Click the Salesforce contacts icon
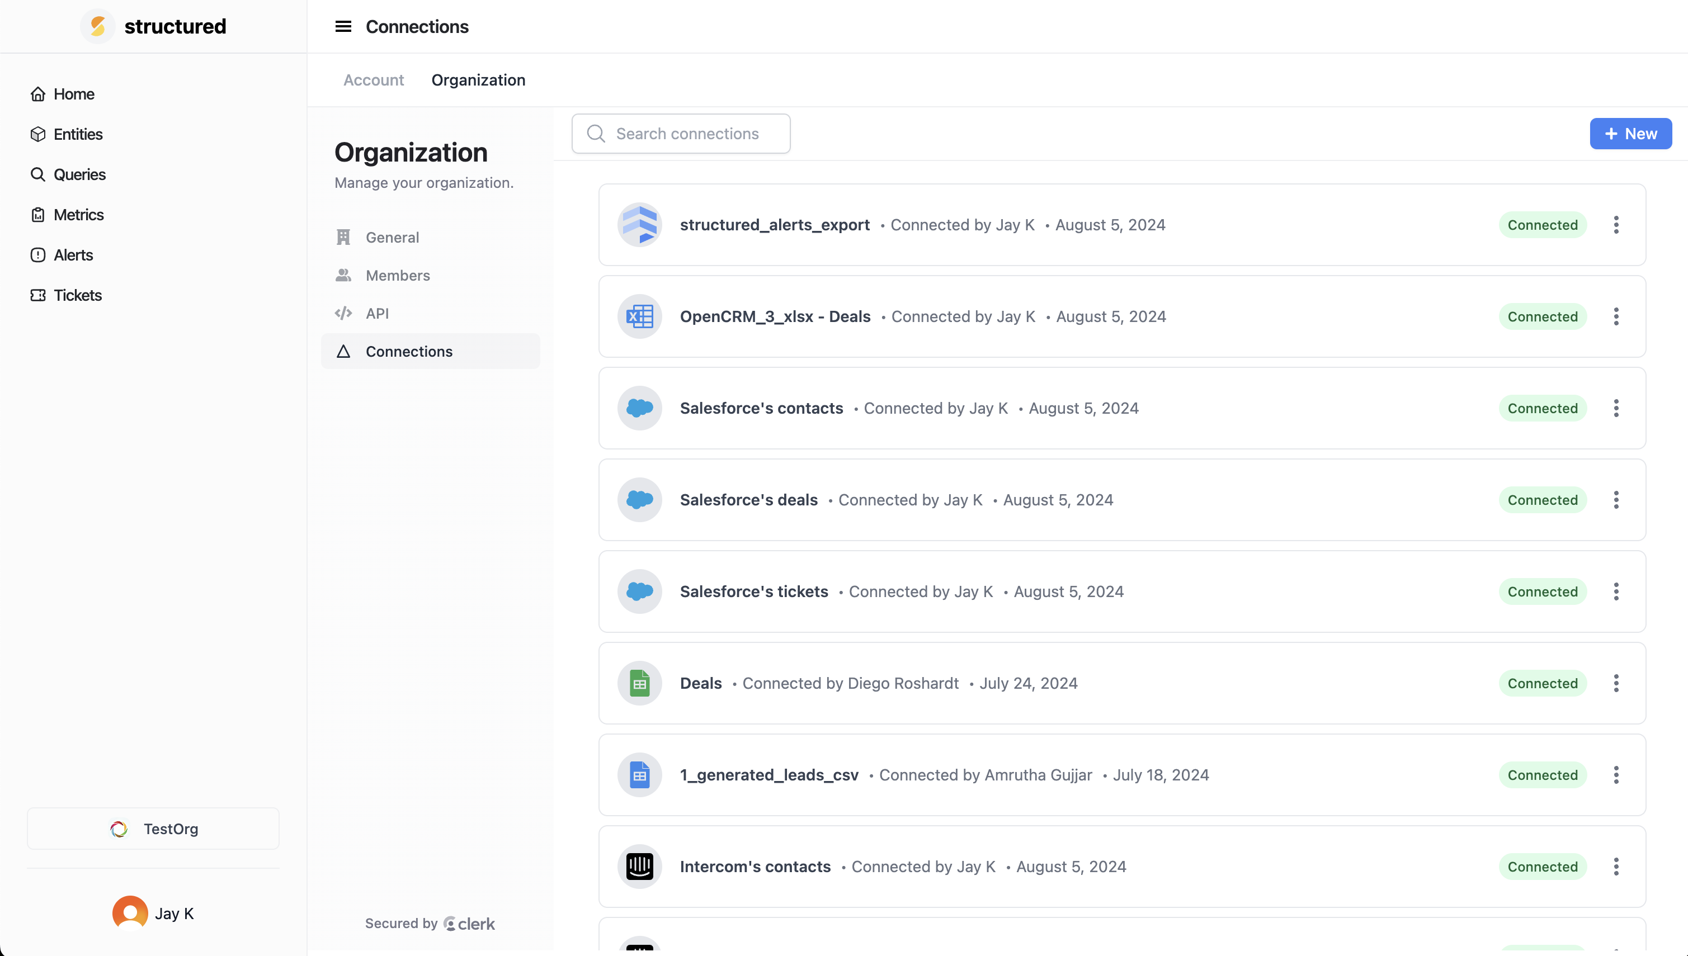This screenshot has height=956, width=1688. (640, 408)
